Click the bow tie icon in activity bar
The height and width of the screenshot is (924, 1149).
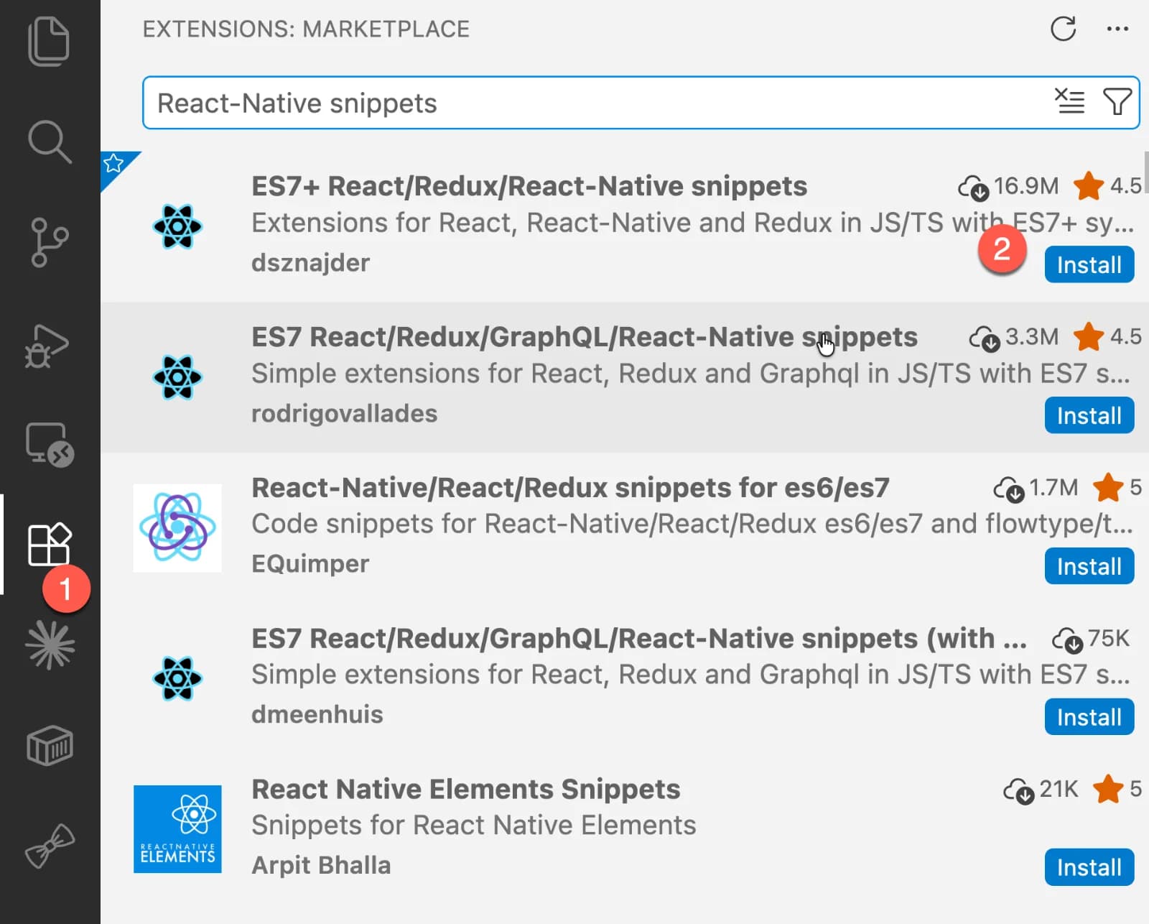[49, 846]
